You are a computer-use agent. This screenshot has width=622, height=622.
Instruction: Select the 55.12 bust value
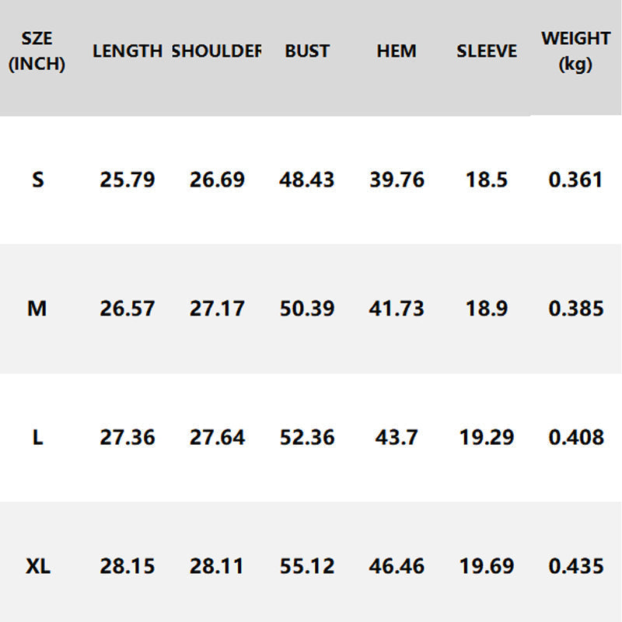pyautogui.click(x=307, y=566)
